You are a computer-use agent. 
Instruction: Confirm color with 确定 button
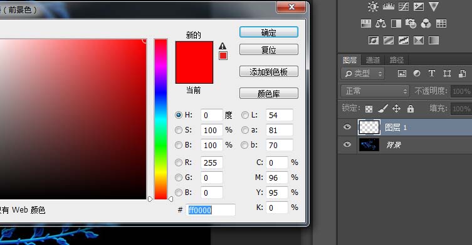269,32
